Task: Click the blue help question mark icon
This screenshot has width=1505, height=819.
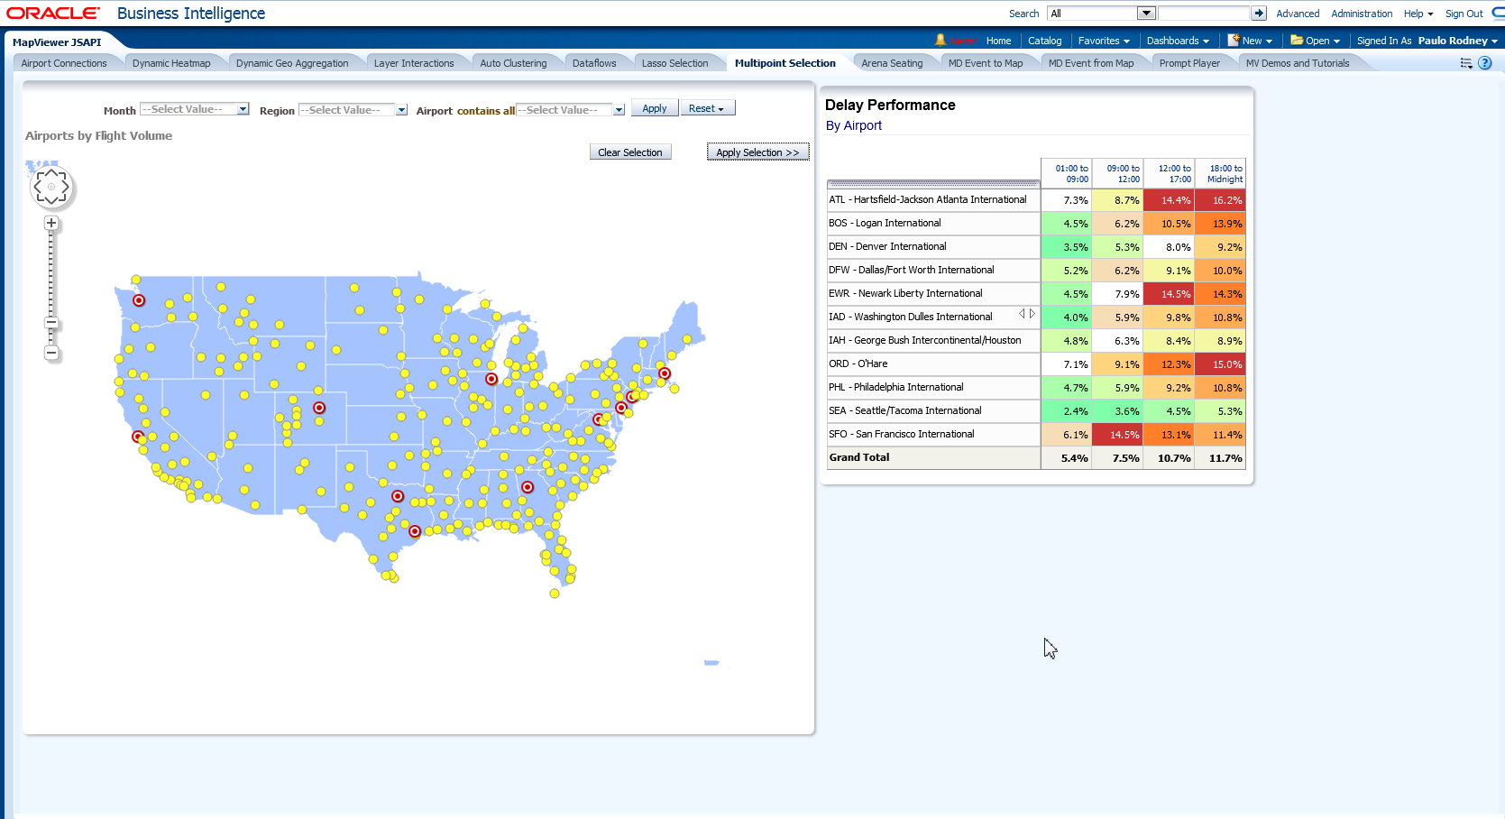Action: pyautogui.click(x=1485, y=63)
